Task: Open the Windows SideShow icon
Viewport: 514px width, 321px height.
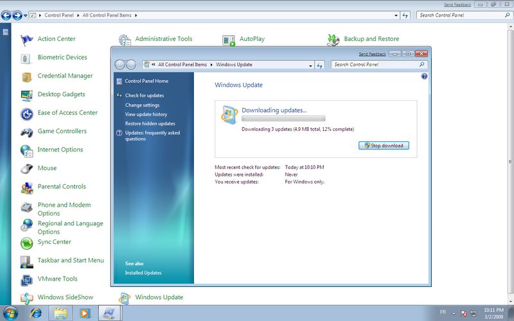Action: (26, 299)
